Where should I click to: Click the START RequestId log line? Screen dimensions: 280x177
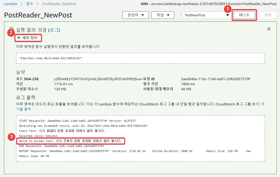point(77,121)
